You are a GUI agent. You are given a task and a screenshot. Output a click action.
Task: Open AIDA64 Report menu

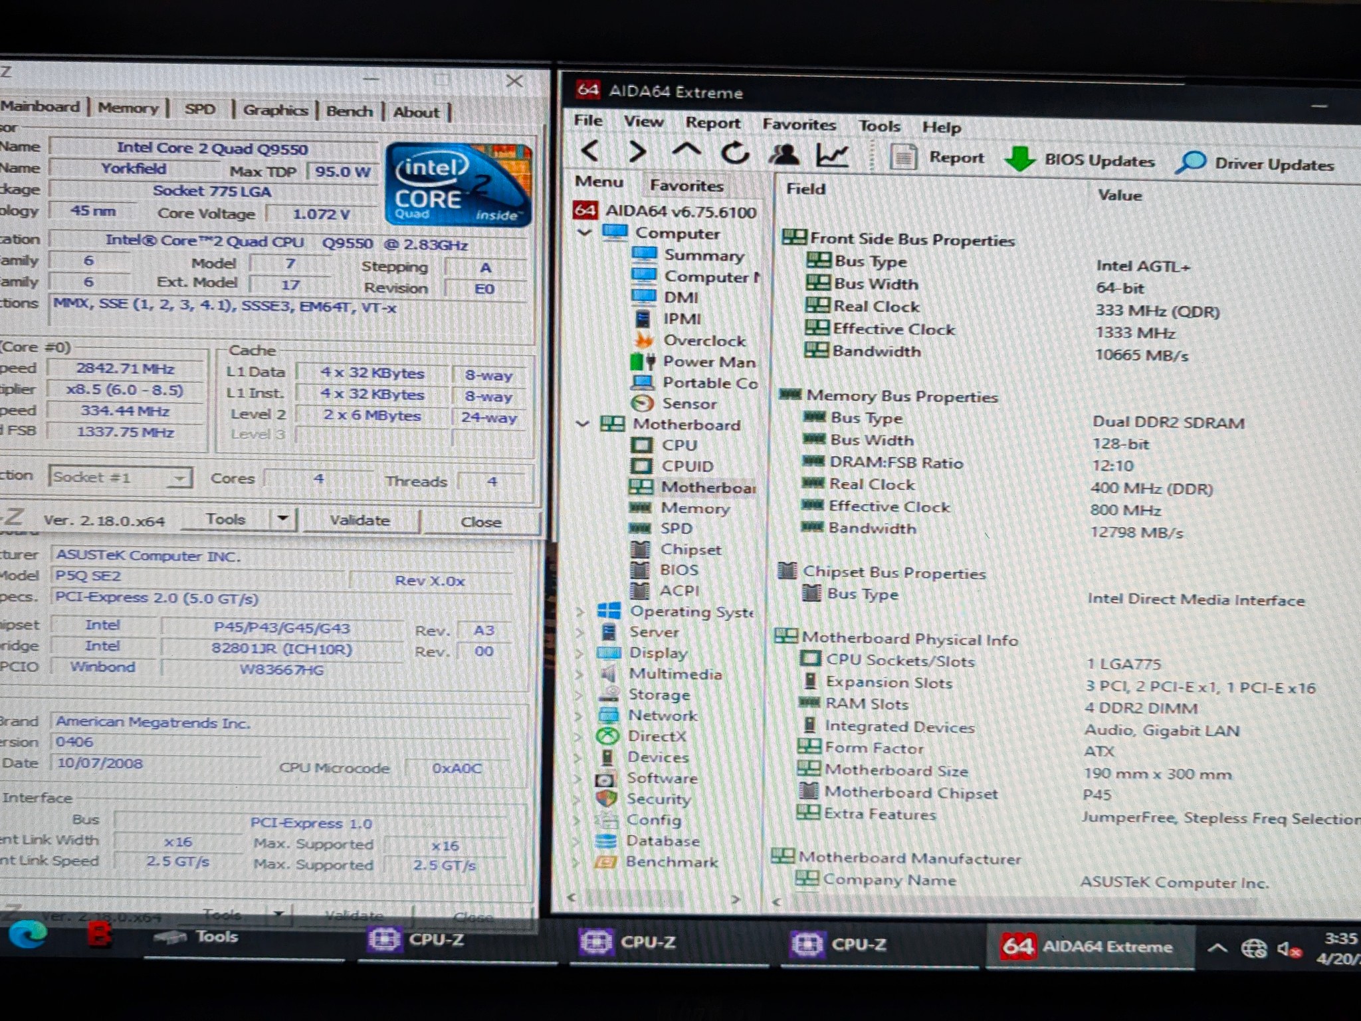[712, 123]
